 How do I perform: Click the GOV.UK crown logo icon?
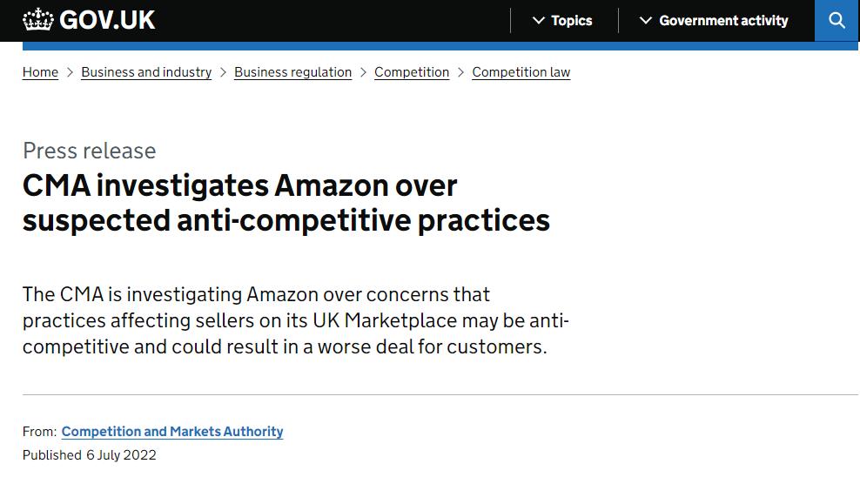pyautogui.click(x=37, y=19)
